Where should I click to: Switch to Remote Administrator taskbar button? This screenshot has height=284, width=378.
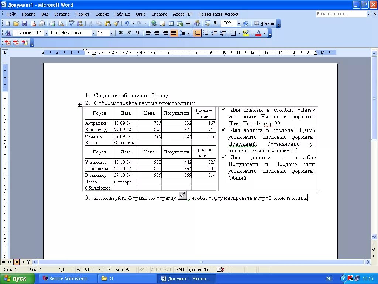pos(68,278)
